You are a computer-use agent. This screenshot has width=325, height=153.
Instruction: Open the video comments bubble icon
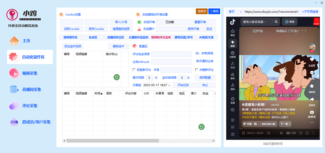[312, 73]
